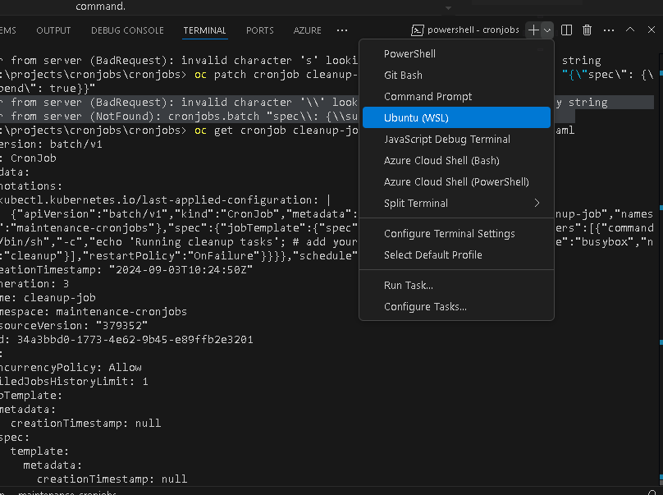Click 'namespace: maintenance-cronjobs' line
This screenshot has width=663, height=495.
pos(94,311)
